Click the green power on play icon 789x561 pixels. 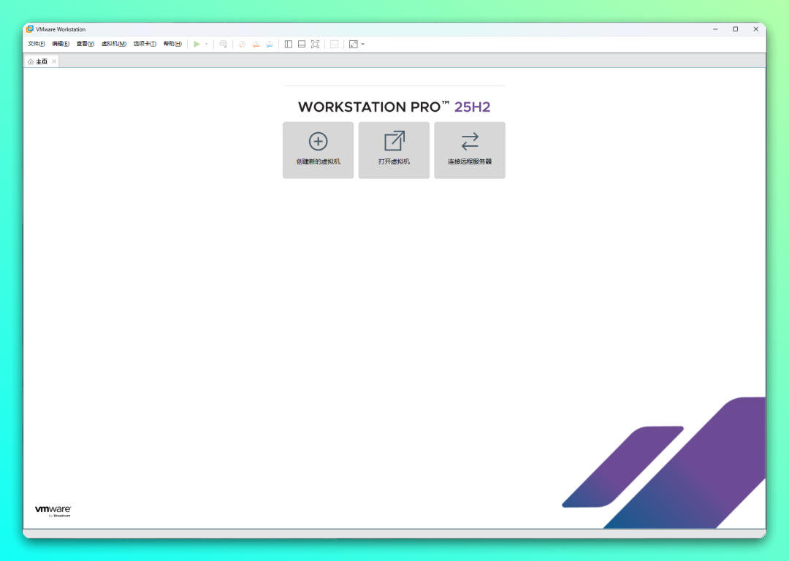tap(197, 44)
